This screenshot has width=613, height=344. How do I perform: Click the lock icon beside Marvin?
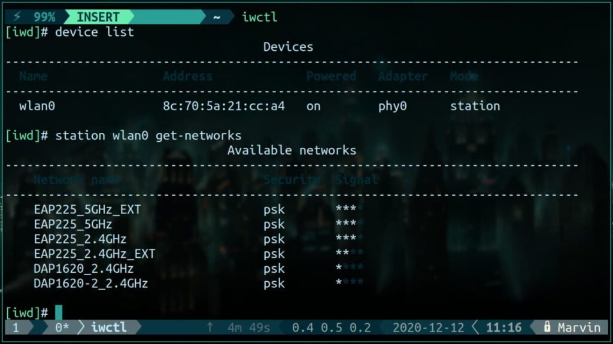547,327
